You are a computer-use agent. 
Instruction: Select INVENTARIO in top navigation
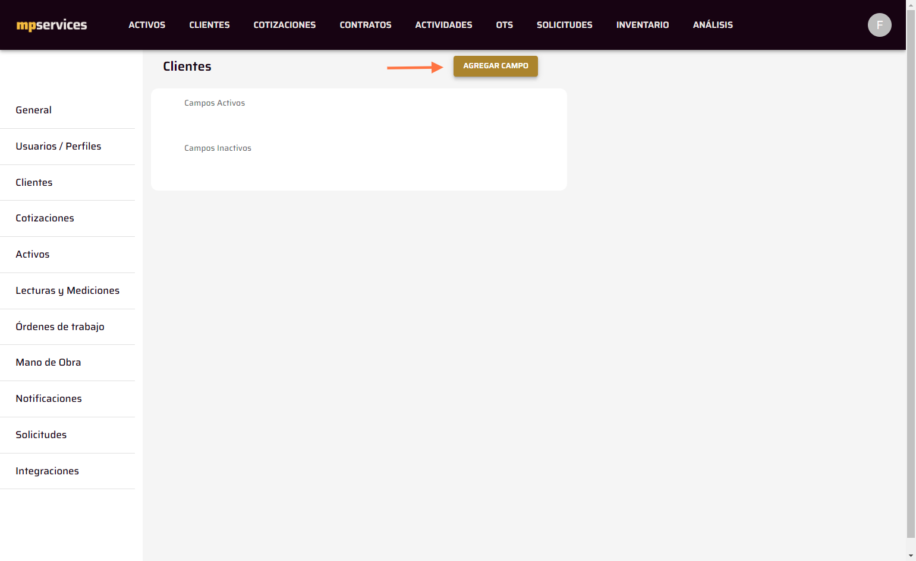tap(643, 25)
